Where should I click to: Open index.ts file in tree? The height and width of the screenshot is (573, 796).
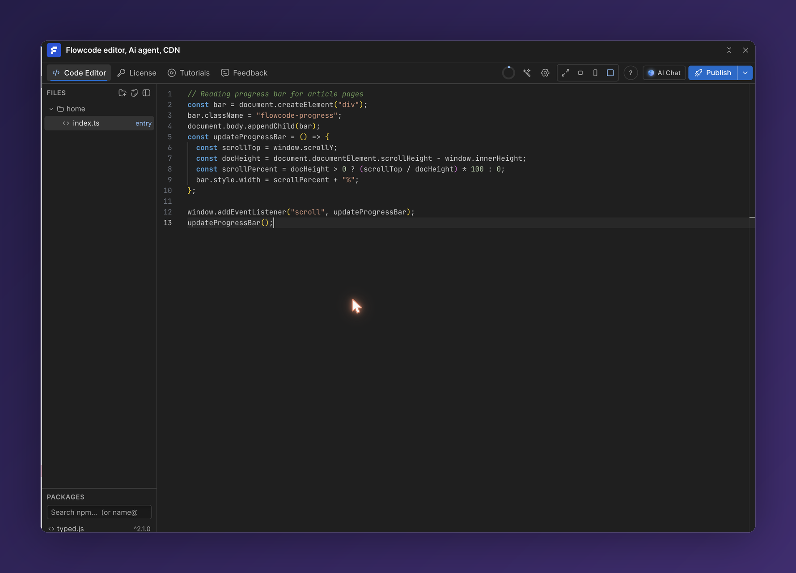99,123
